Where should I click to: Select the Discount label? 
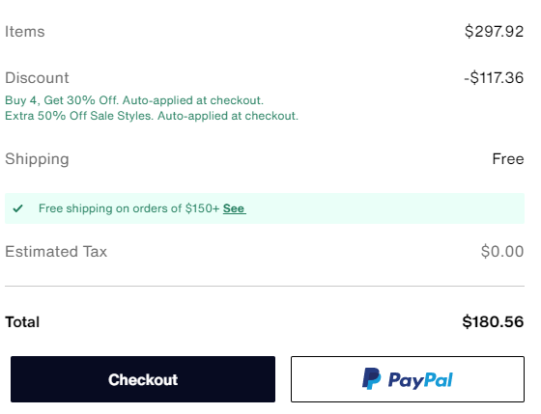(37, 77)
